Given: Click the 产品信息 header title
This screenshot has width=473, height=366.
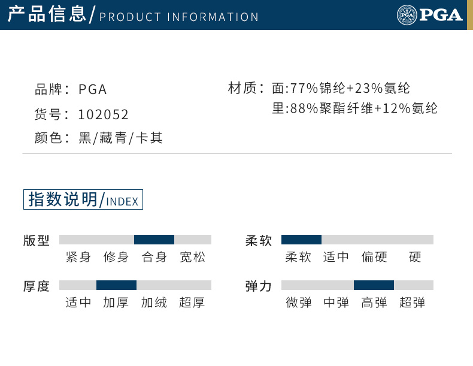Looking at the screenshot, I should pyautogui.click(x=47, y=14).
